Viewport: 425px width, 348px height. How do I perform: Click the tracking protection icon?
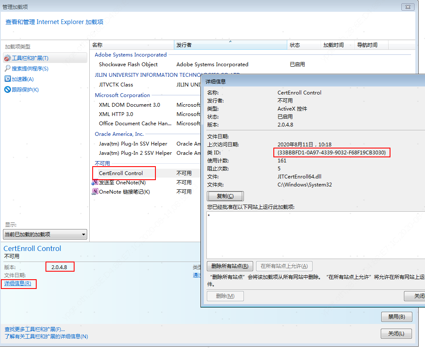(x=8, y=89)
